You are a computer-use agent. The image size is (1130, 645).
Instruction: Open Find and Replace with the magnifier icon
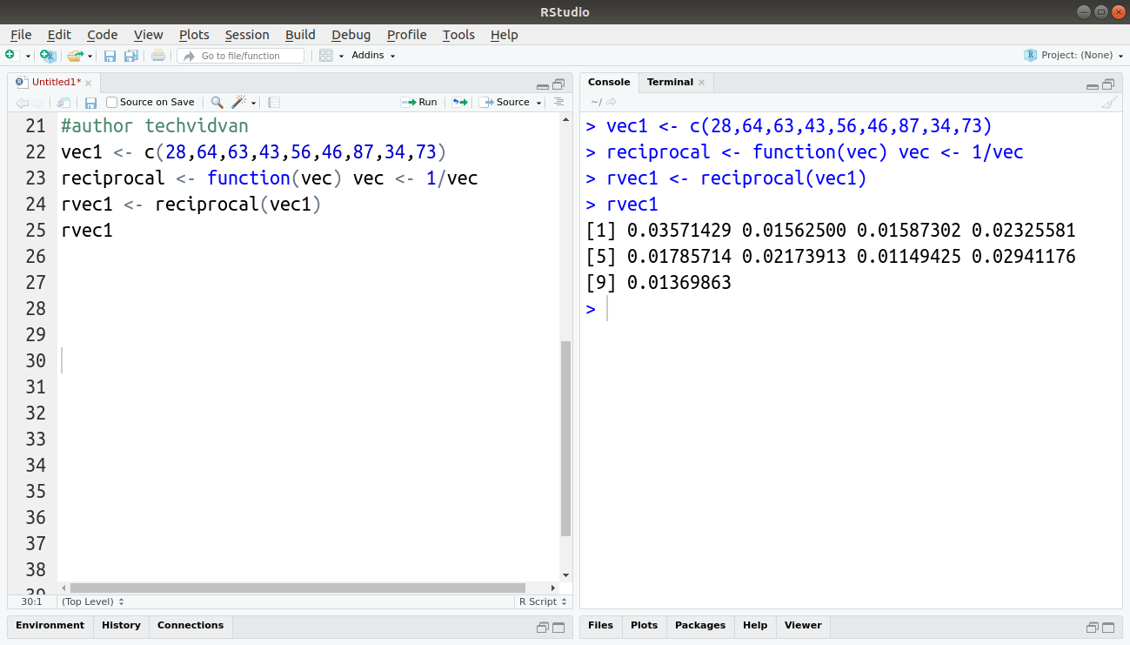tap(217, 102)
